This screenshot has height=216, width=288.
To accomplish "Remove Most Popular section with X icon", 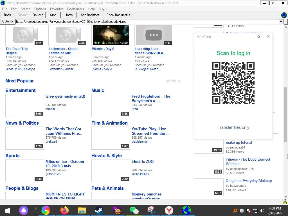I will coord(179,81).
